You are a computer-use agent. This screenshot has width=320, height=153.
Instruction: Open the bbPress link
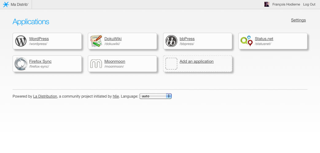point(187,39)
